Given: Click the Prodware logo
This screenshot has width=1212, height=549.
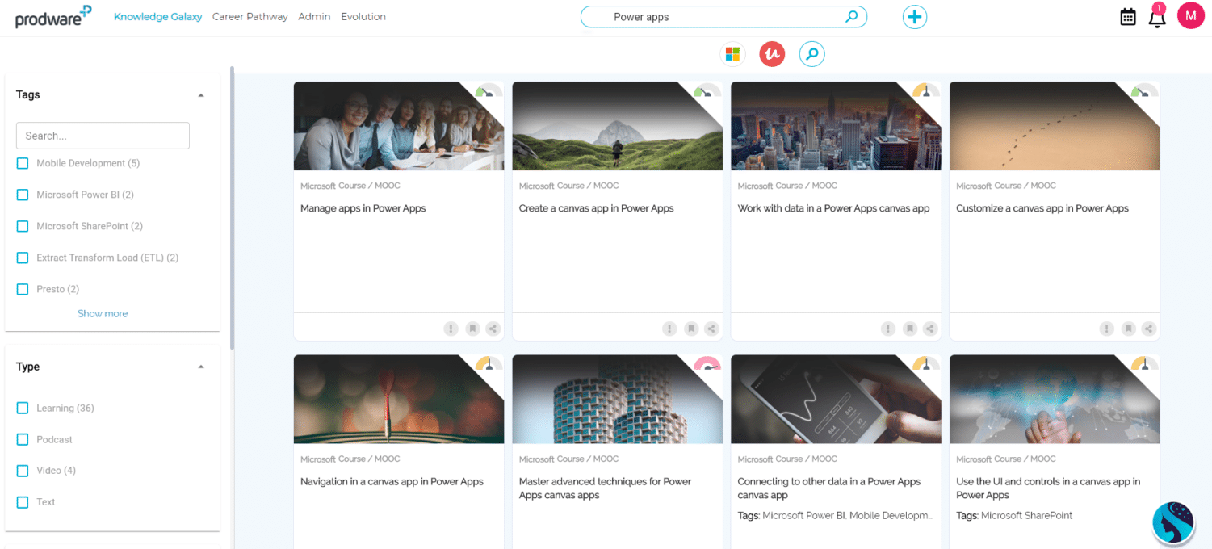Looking at the screenshot, I should 53,16.
